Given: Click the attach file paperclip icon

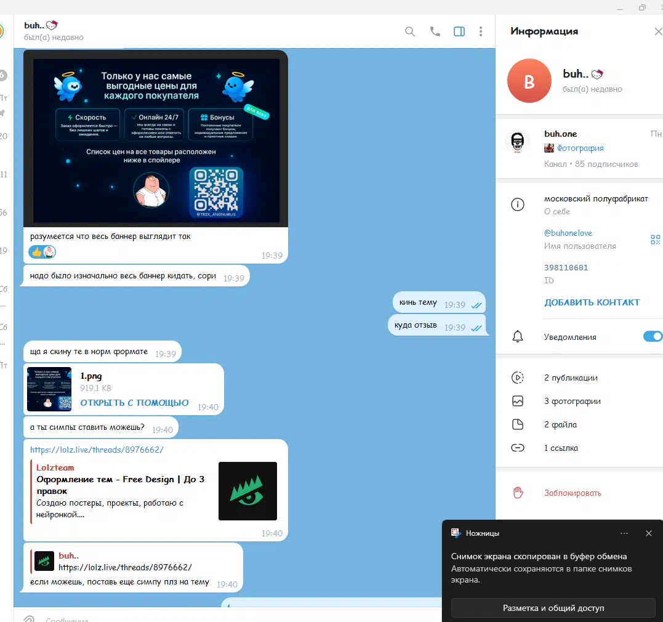Looking at the screenshot, I should pos(28,618).
